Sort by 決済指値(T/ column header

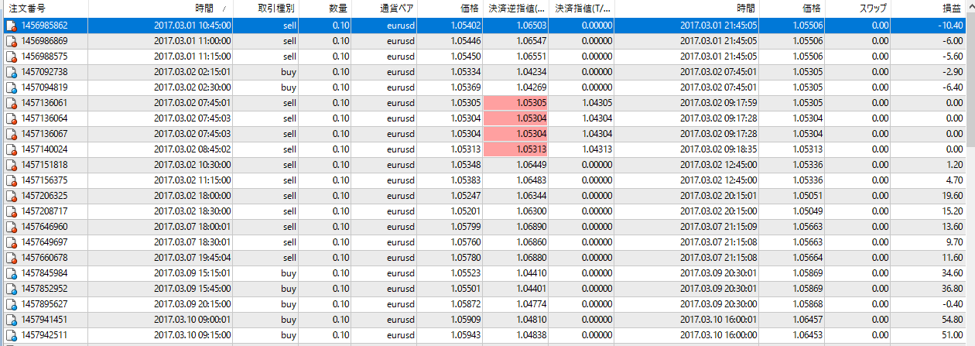pos(582,9)
